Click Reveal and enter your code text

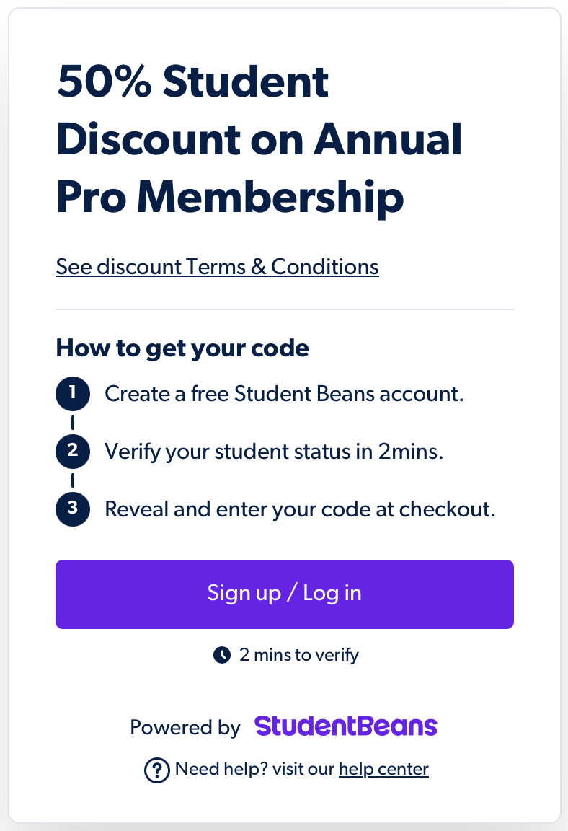click(x=300, y=509)
